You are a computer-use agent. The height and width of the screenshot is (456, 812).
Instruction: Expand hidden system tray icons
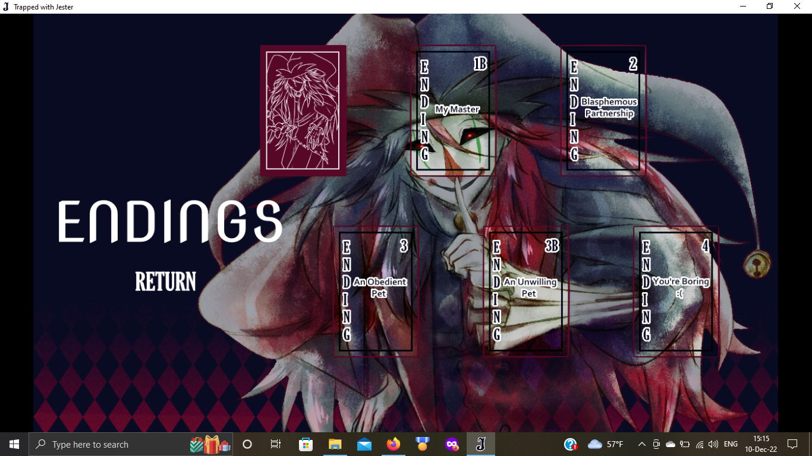(x=642, y=444)
